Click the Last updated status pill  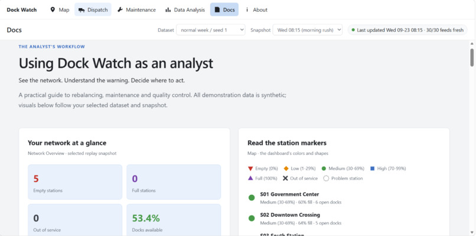coord(407,30)
